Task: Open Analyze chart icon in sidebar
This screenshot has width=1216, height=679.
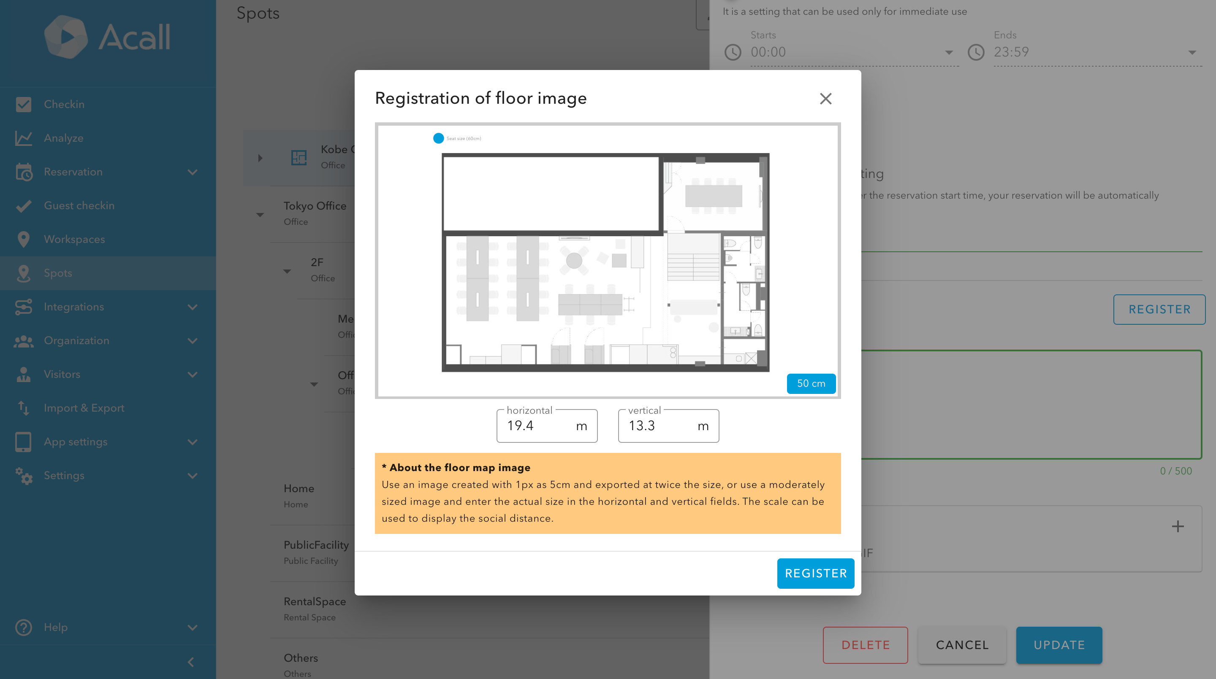Action: [23, 138]
